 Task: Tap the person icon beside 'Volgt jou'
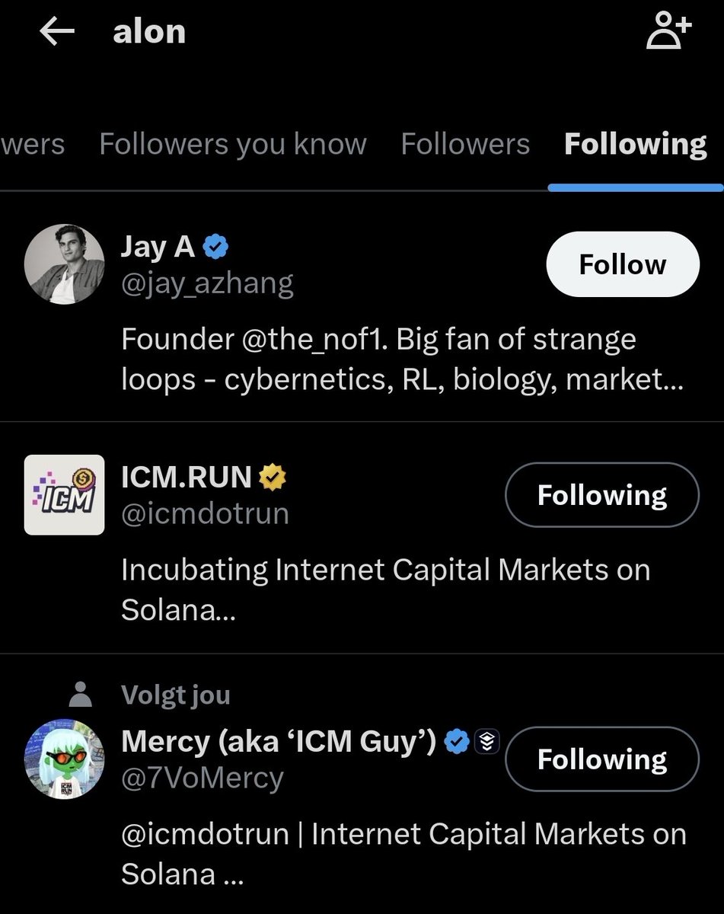pyautogui.click(x=80, y=695)
